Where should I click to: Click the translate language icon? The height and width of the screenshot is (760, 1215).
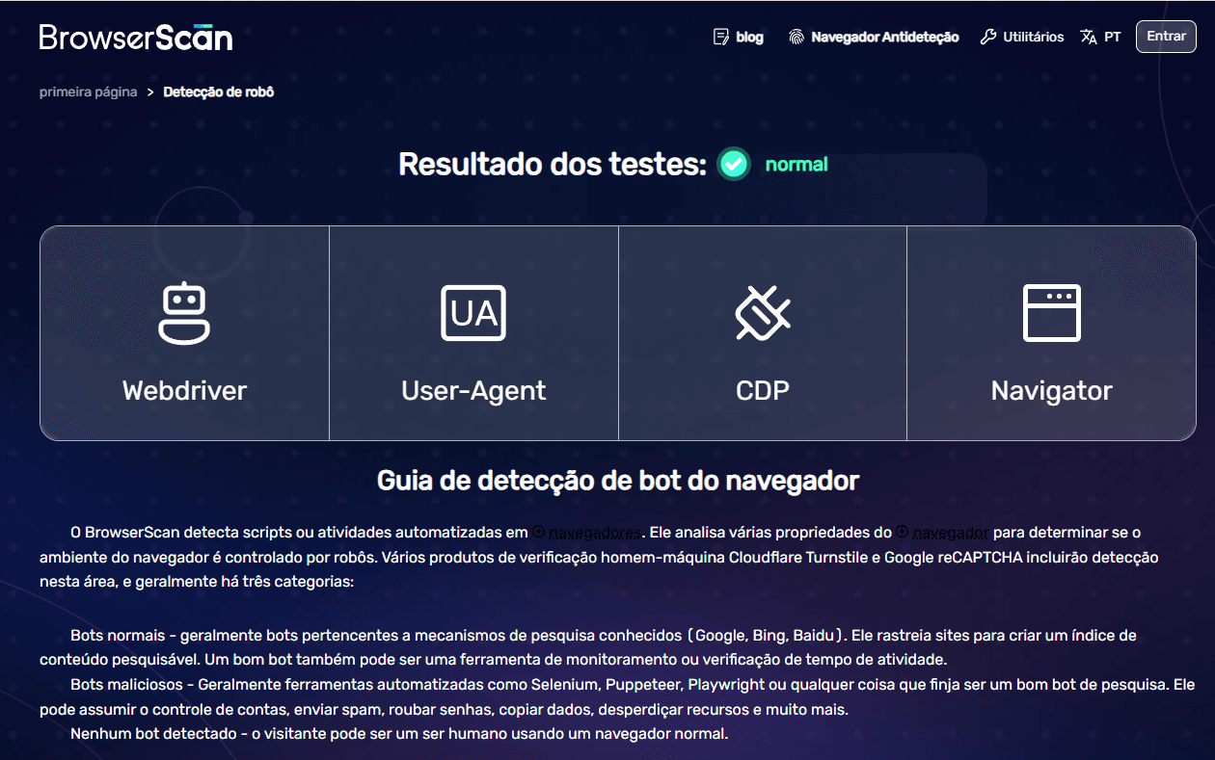coord(1089,37)
